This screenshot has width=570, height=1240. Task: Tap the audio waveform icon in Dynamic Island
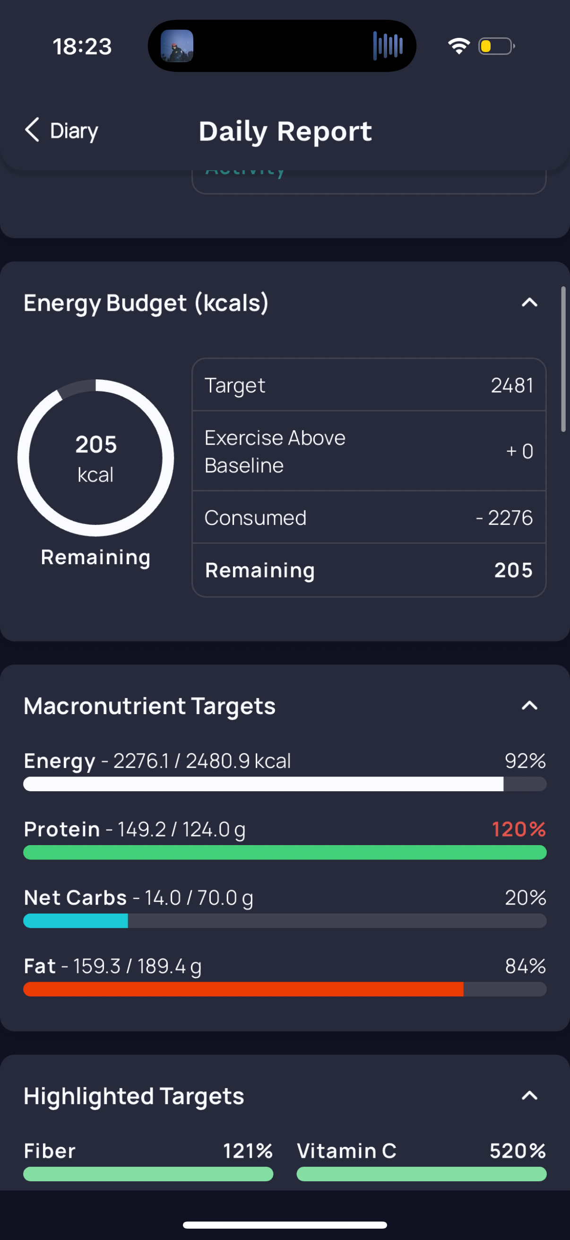[x=388, y=46]
